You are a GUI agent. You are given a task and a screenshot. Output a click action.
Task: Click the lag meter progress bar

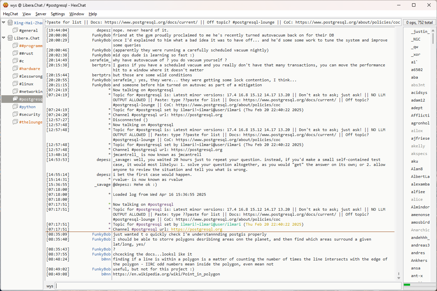tap(418, 285)
